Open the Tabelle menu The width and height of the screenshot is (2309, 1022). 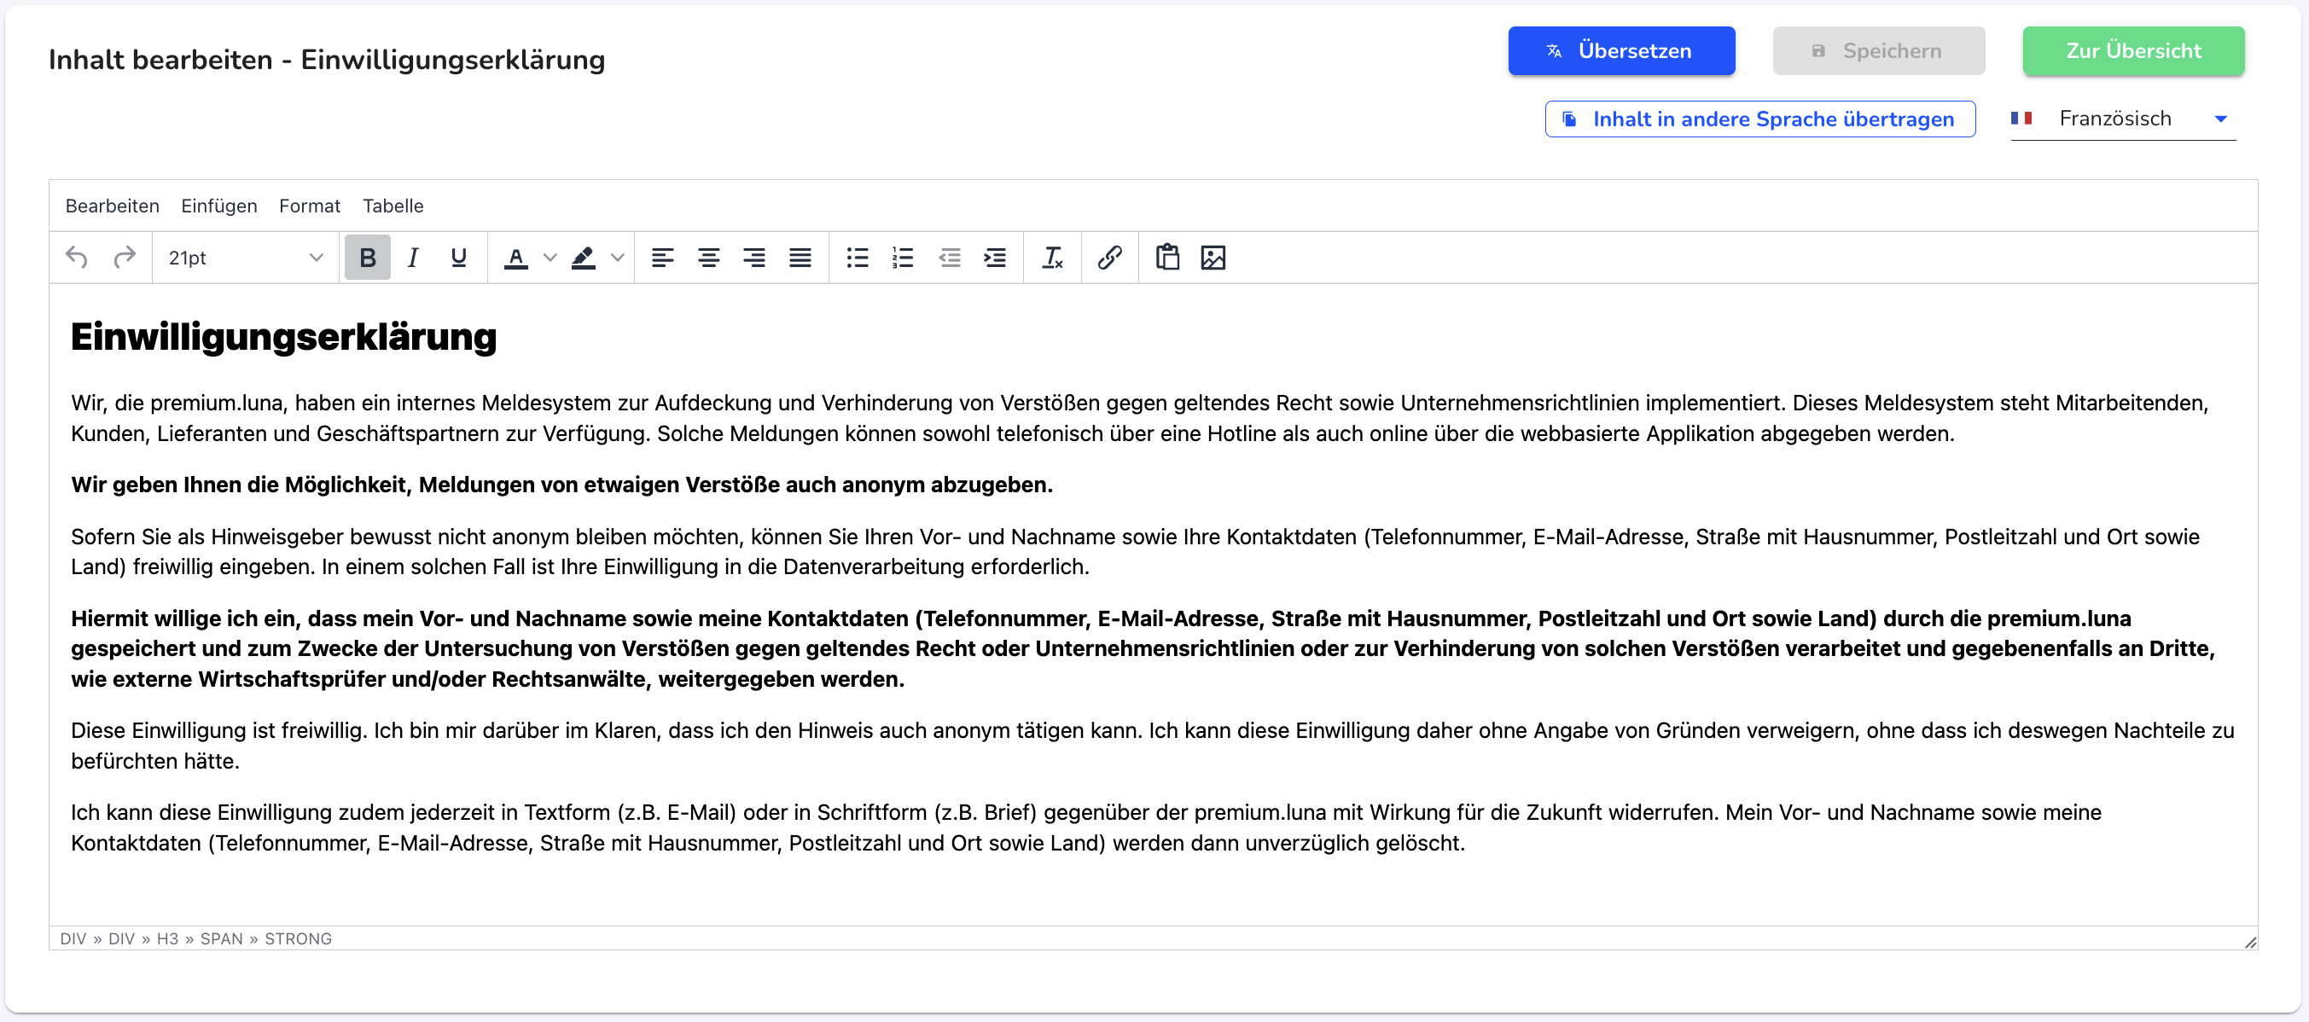pyautogui.click(x=393, y=206)
